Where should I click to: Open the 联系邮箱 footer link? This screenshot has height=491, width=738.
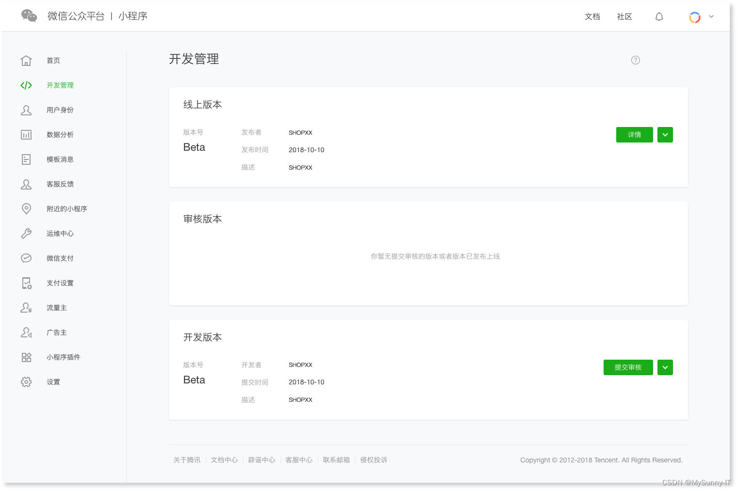(x=336, y=459)
